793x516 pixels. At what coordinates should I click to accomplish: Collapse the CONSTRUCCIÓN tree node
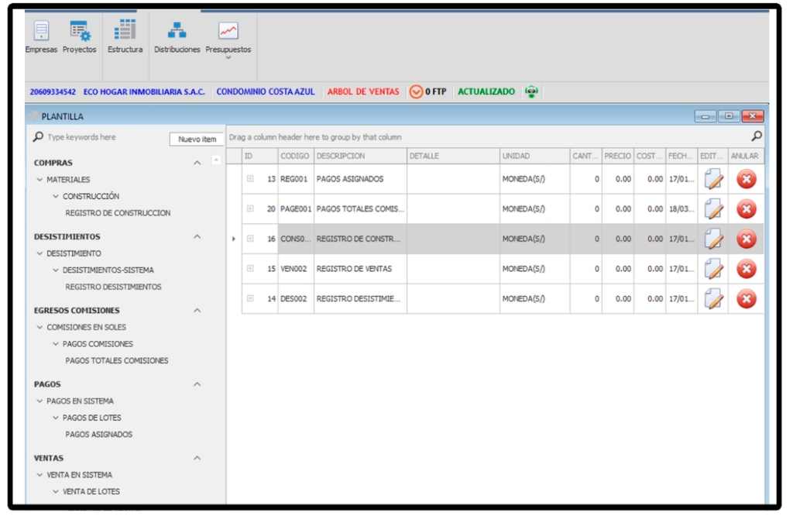click(x=56, y=196)
